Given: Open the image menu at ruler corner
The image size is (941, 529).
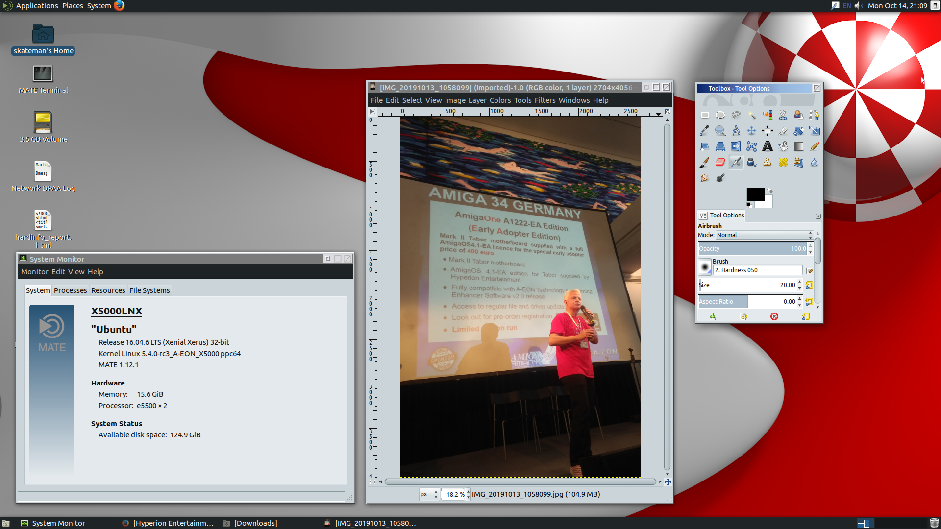Looking at the screenshot, I should [x=372, y=112].
